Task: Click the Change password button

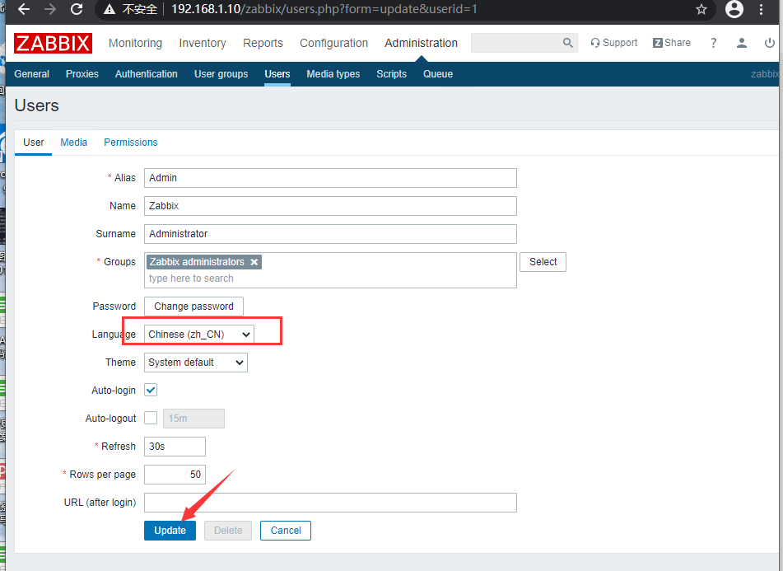Action: click(193, 307)
